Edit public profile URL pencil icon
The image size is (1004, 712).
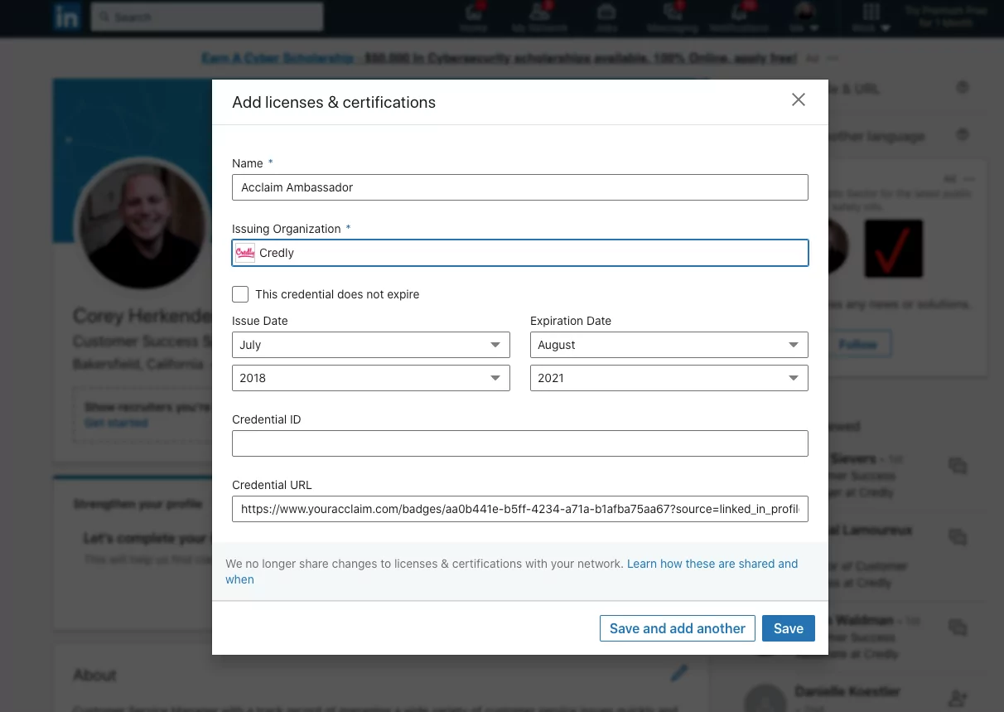coord(963,87)
